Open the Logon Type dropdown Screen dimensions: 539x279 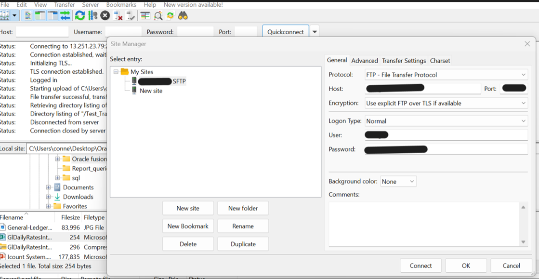pos(446,121)
